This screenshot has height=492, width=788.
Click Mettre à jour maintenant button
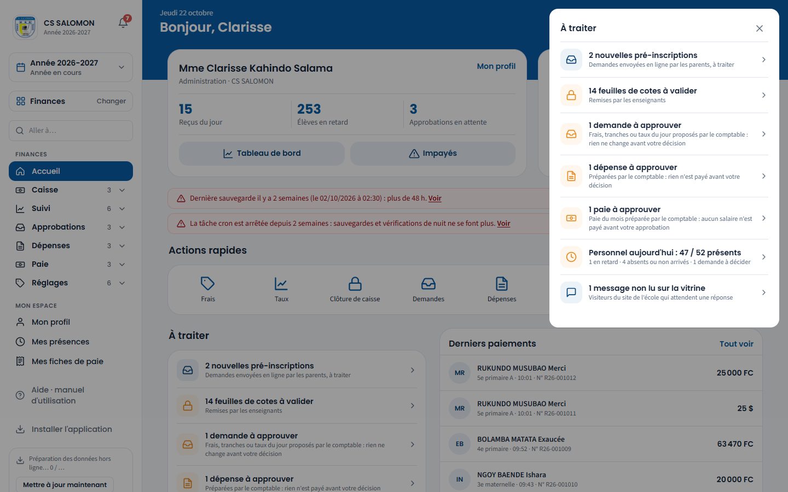point(65,484)
